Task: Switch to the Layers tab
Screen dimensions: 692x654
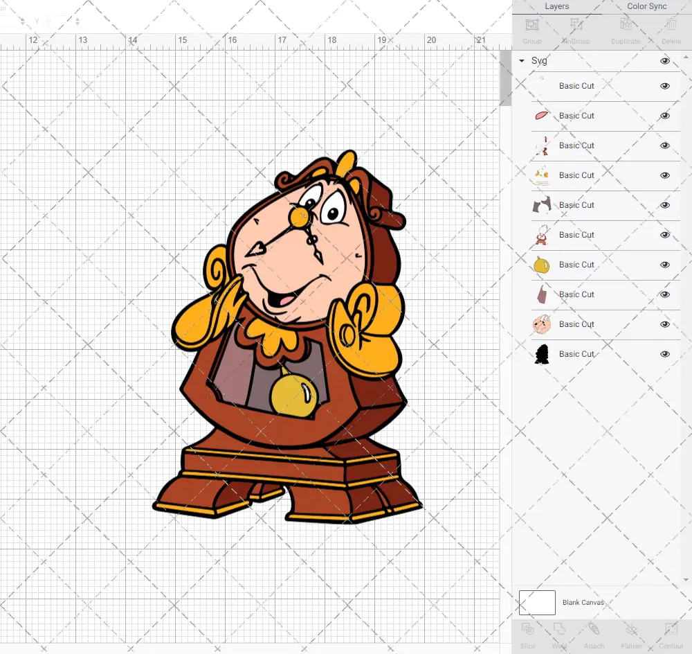Action: 556,7
